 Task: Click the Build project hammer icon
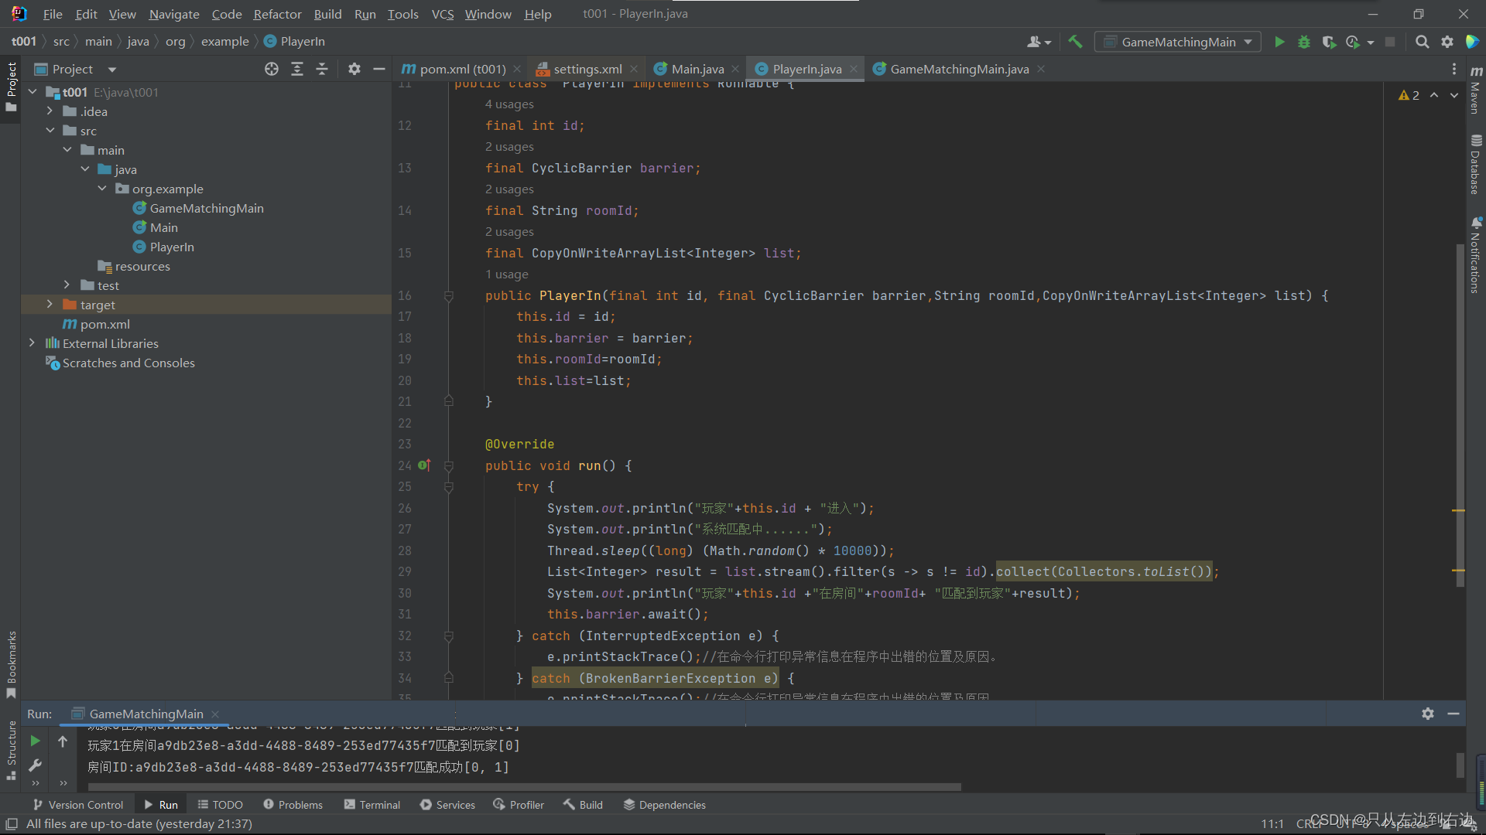pos(1075,42)
